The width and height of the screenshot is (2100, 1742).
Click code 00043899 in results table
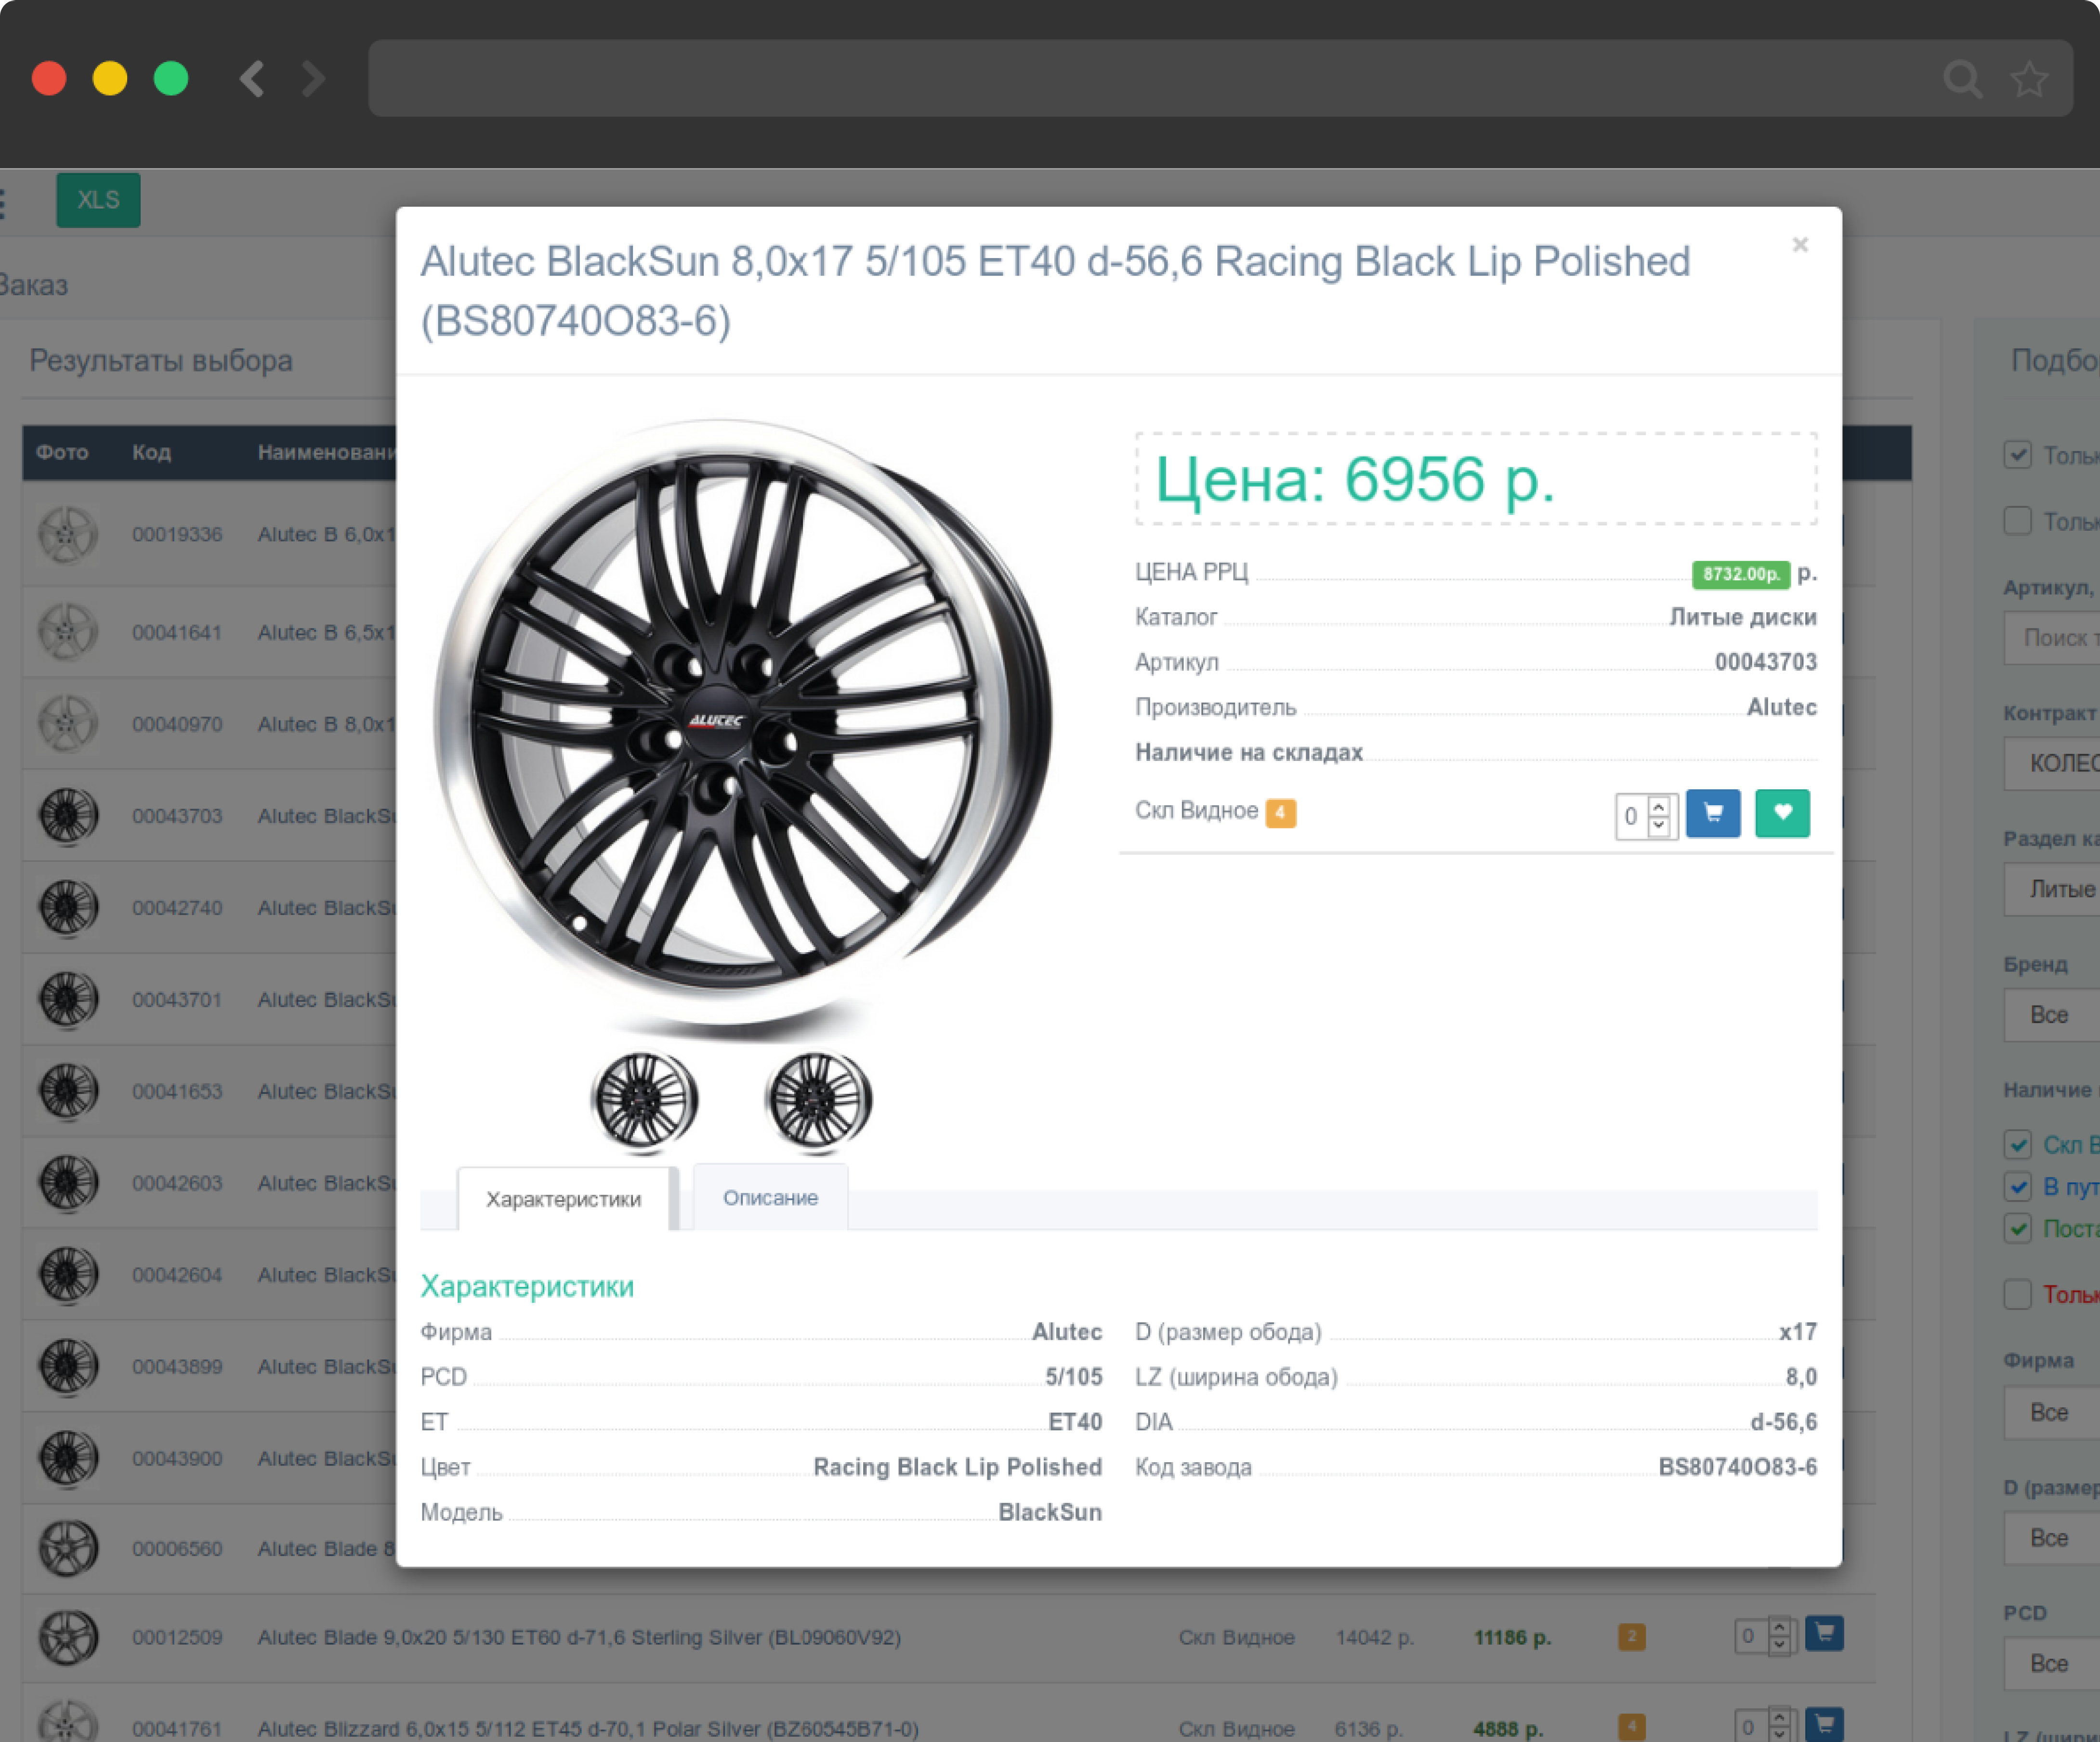click(x=177, y=1366)
